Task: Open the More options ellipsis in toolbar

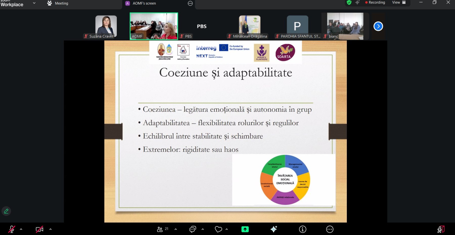Action: 330,229
